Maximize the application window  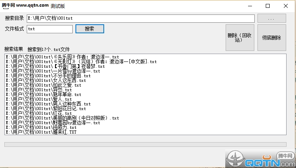(x=268, y=6)
